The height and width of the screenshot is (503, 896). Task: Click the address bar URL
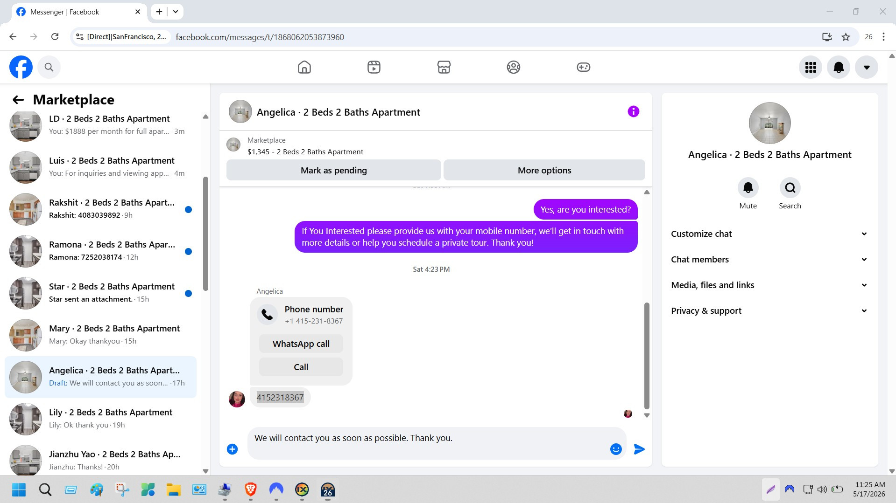pyautogui.click(x=260, y=37)
